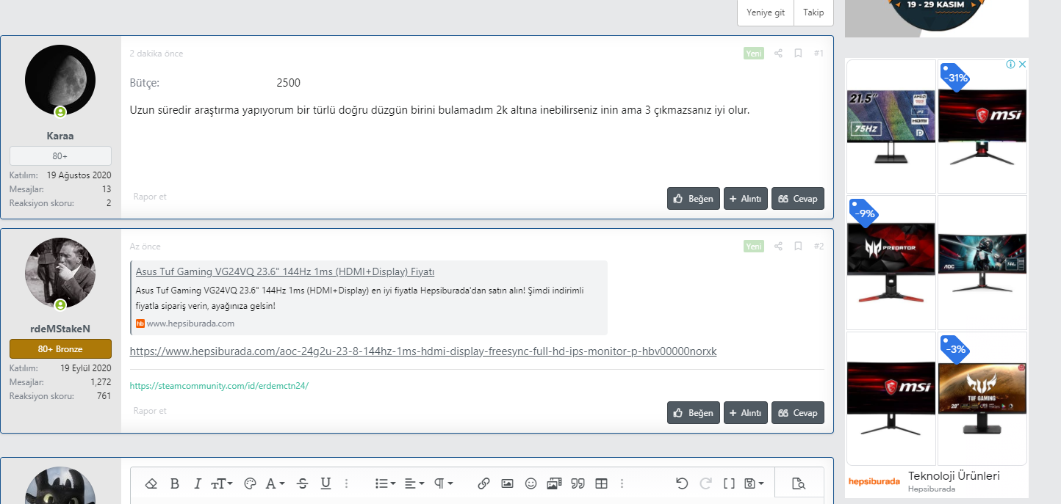Click Alıntı on Karaa's post
1061x504 pixels.
click(x=746, y=199)
